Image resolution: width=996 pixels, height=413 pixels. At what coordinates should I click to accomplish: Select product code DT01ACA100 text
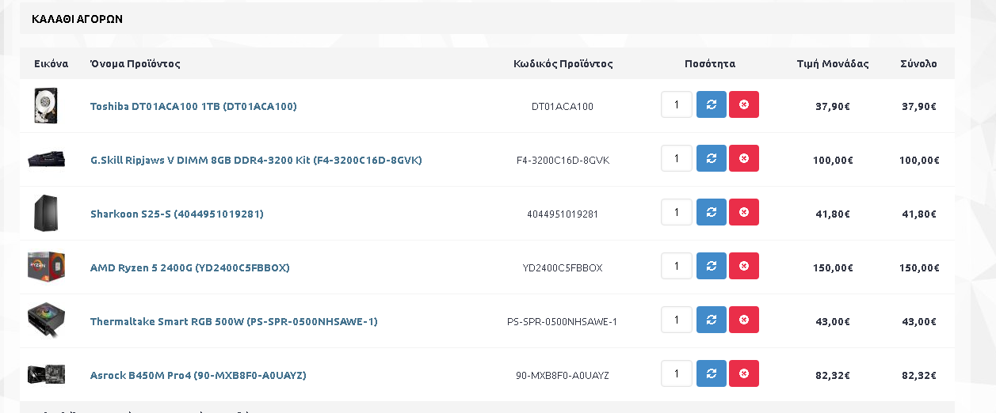click(563, 106)
